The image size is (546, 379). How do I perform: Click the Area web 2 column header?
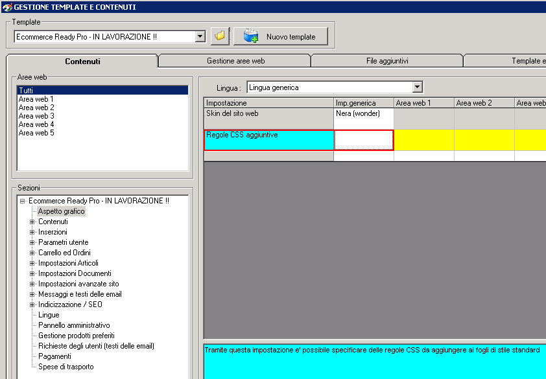point(484,102)
